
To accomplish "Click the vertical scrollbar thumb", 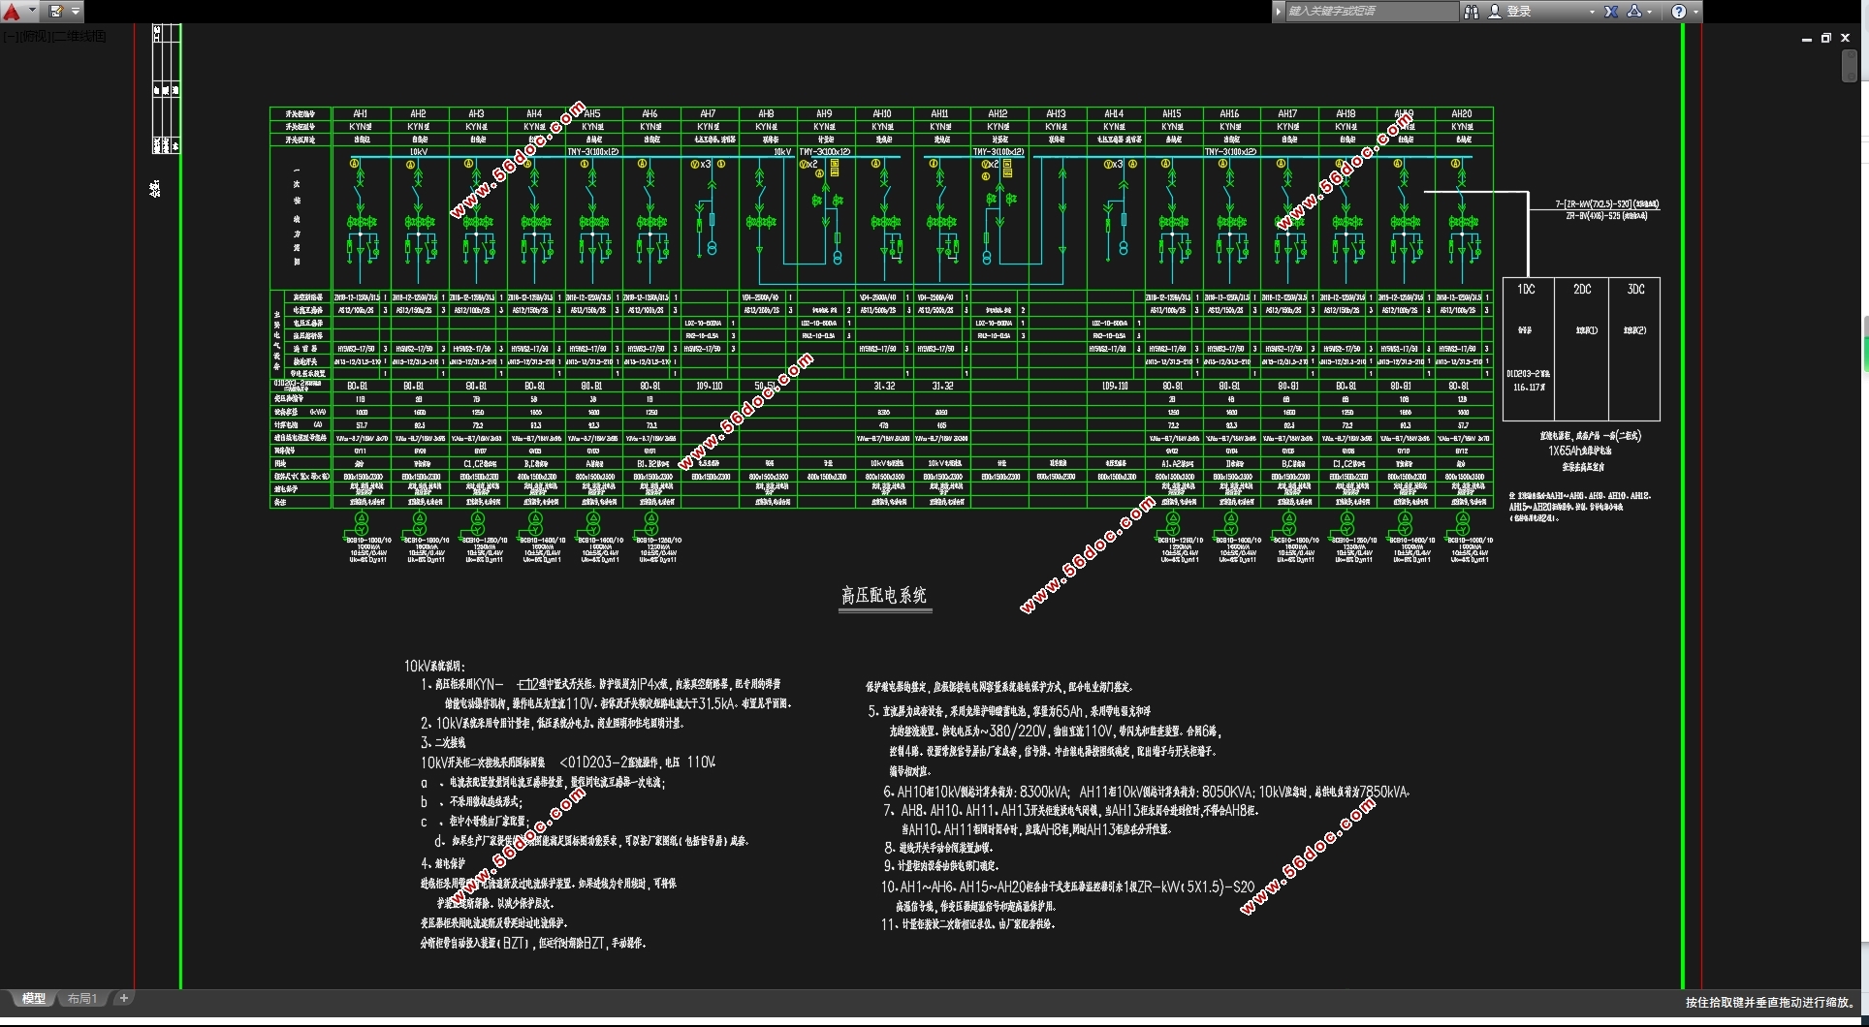I will [x=1850, y=66].
